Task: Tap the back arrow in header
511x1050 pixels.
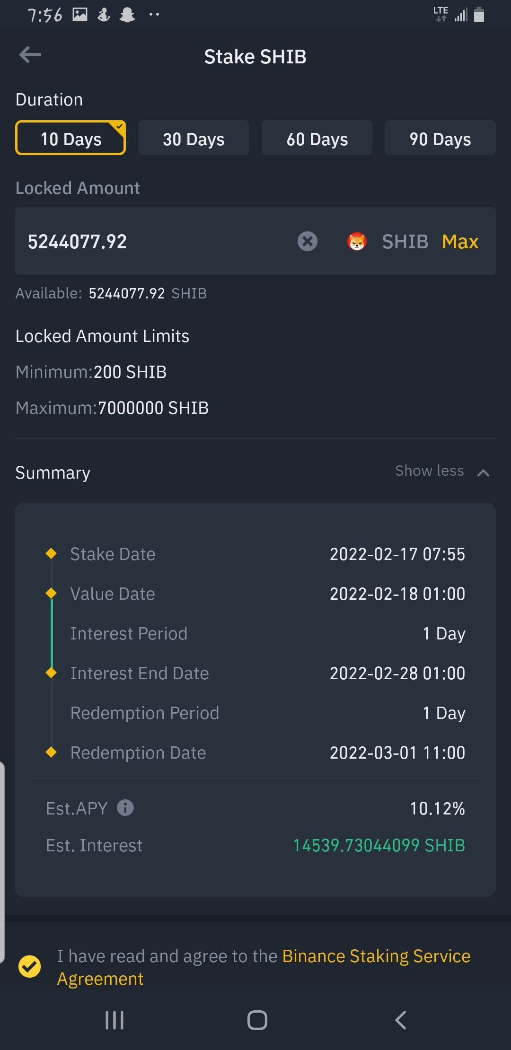Action: pyautogui.click(x=30, y=55)
